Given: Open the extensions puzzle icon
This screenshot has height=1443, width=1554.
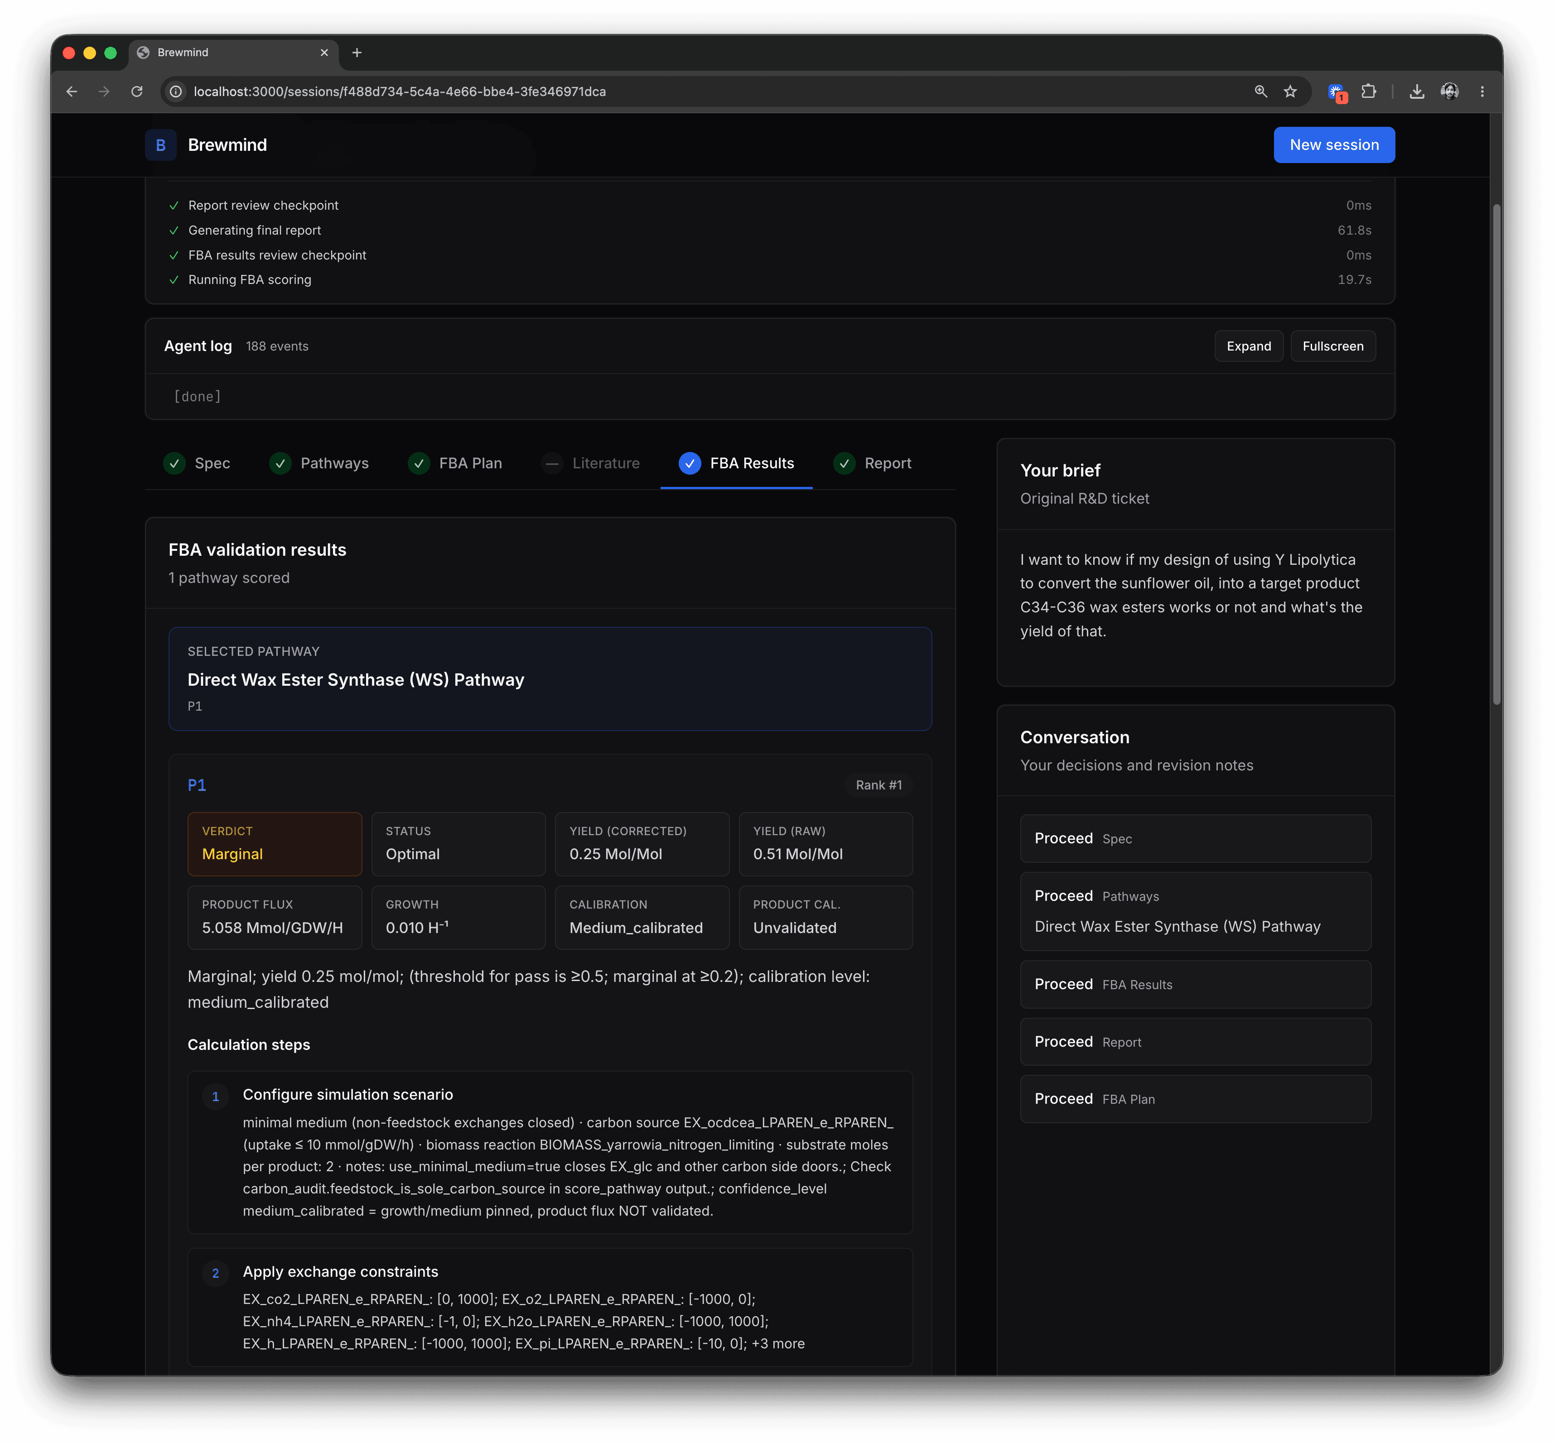Looking at the screenshot, I should point(1368,91).
